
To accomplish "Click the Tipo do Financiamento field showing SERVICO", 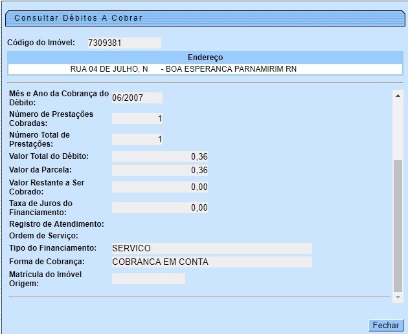I will click(211, 248).
